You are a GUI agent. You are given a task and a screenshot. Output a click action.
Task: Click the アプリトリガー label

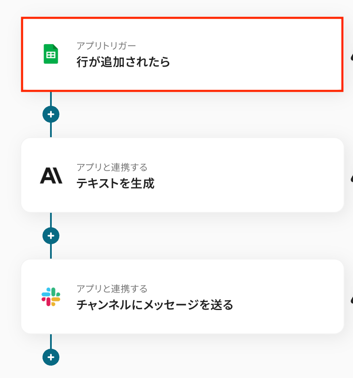point(106,45)
